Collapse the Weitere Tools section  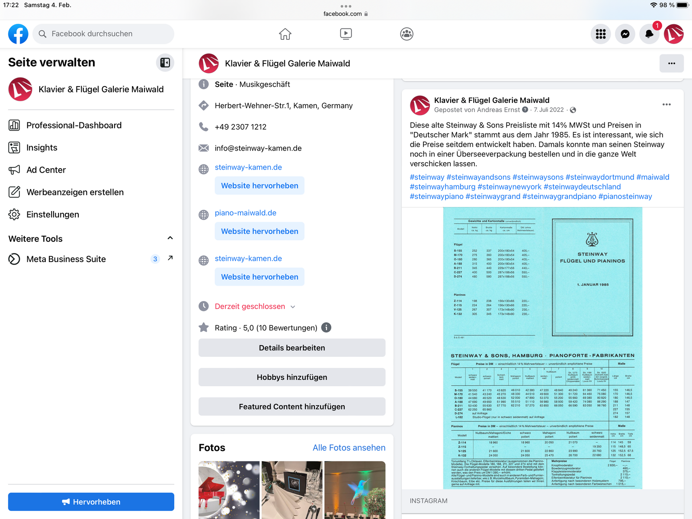point(170,238)
